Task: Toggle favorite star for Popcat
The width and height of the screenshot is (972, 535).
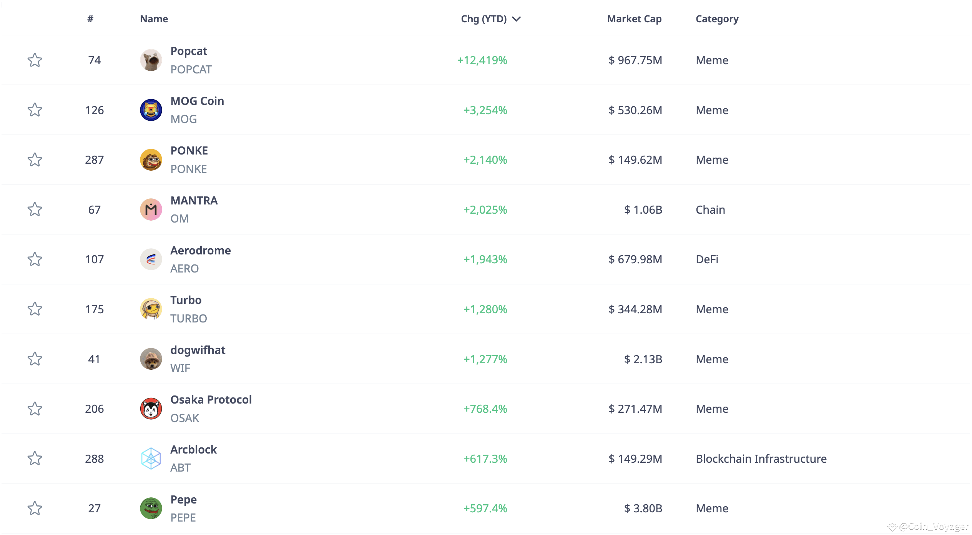Action: click(x=35, y=60)
